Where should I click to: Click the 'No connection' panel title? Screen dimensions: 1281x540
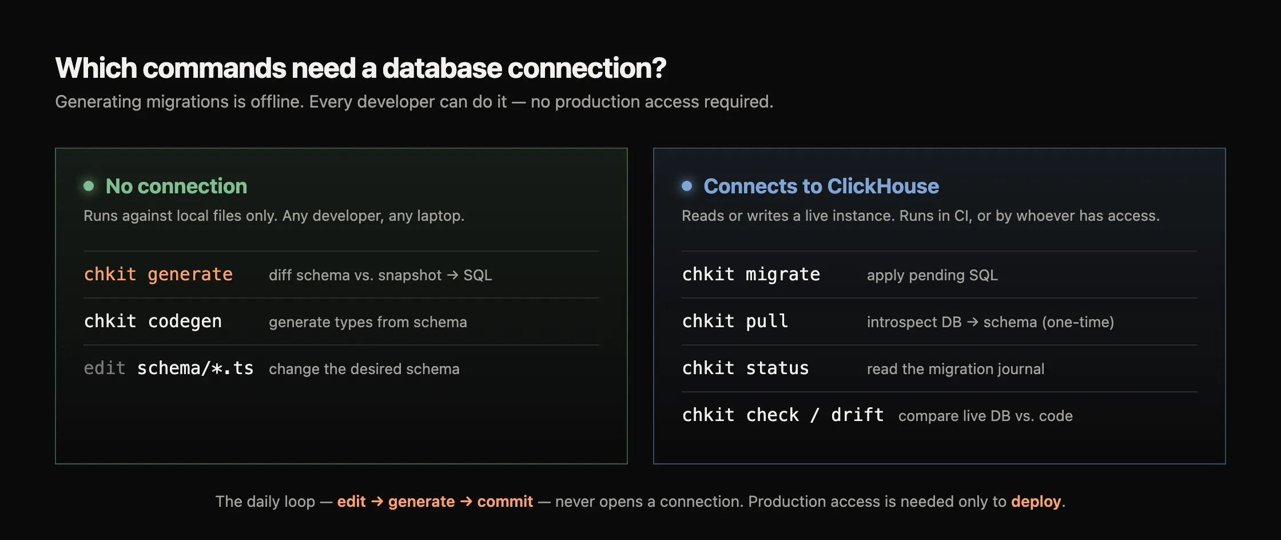tap(176, 186)
